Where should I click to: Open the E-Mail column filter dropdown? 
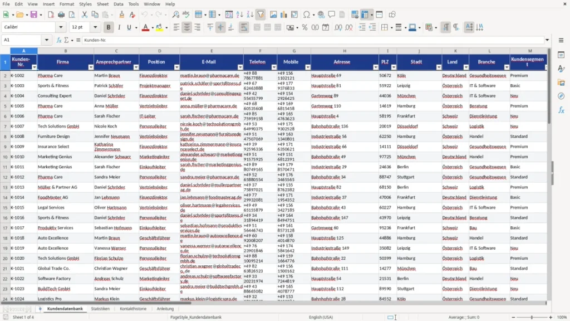coord(240,67)
